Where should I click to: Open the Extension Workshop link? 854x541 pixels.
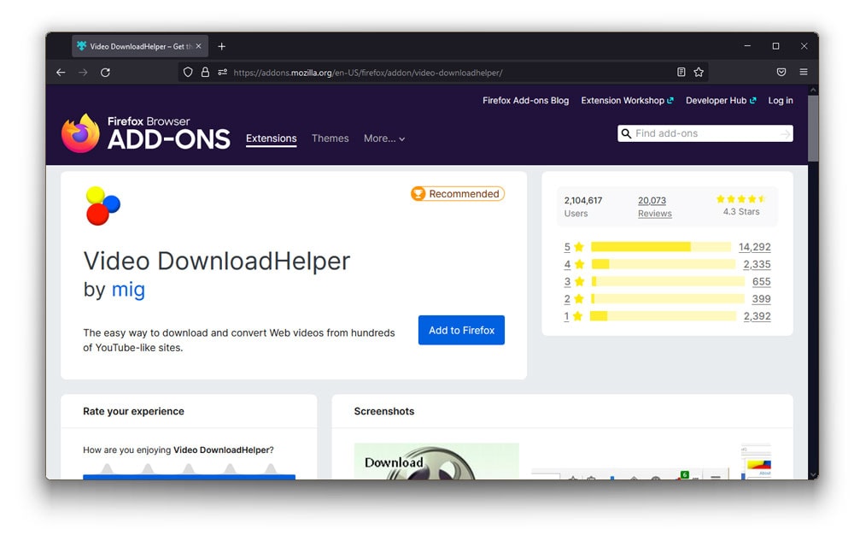[627, 100]
